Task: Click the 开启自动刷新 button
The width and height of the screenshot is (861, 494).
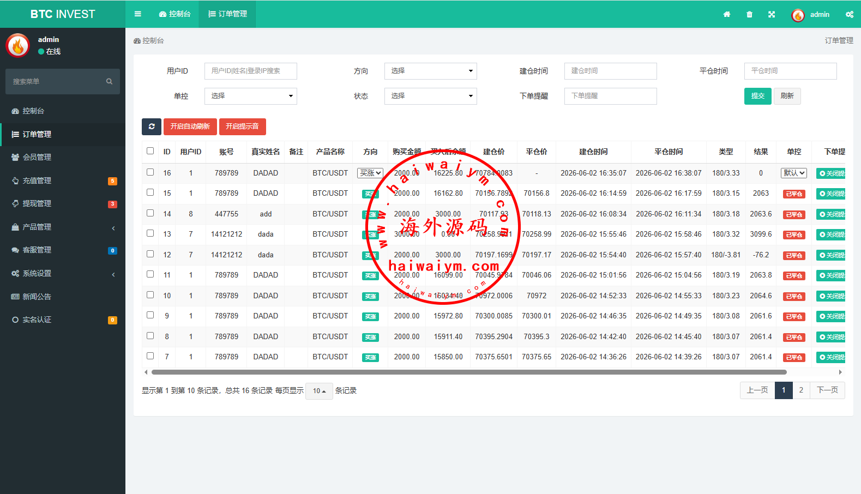Action: tap(190, 126)
